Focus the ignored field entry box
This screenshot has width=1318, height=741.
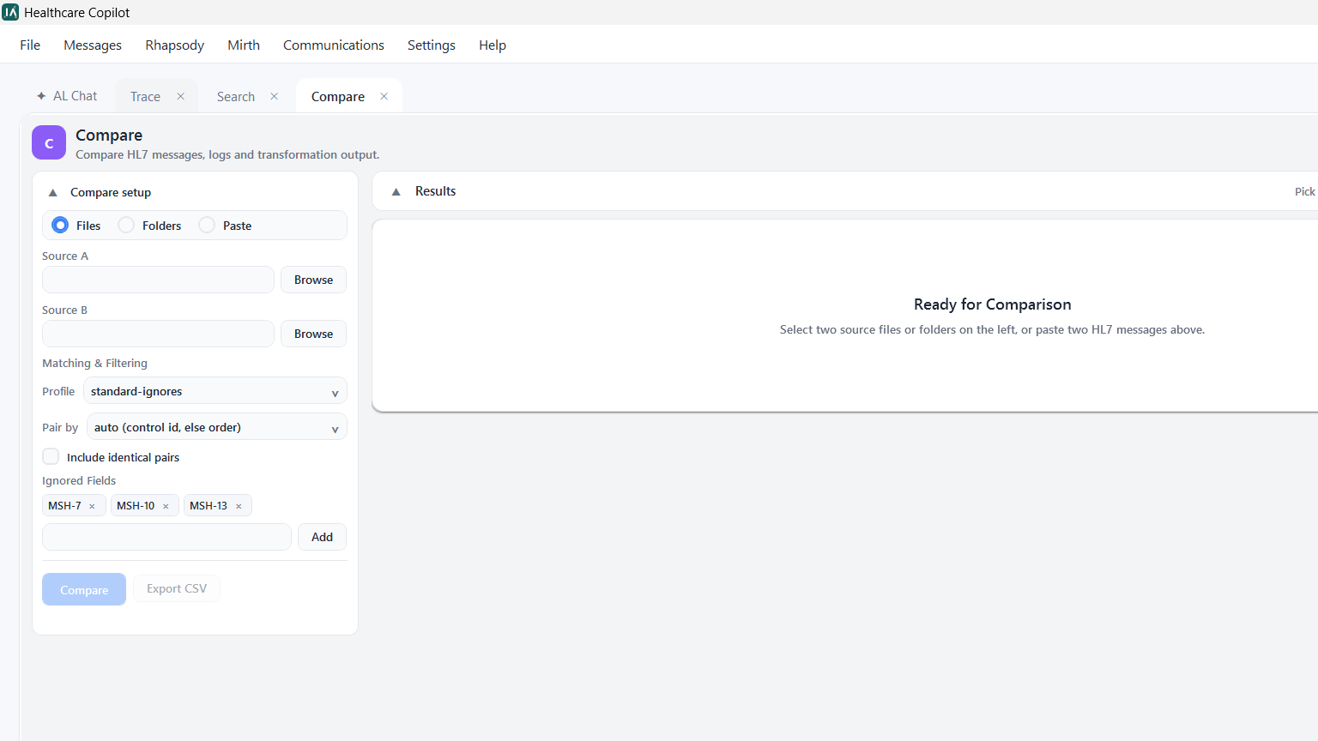pyautogui.click(x=166, y=537)
